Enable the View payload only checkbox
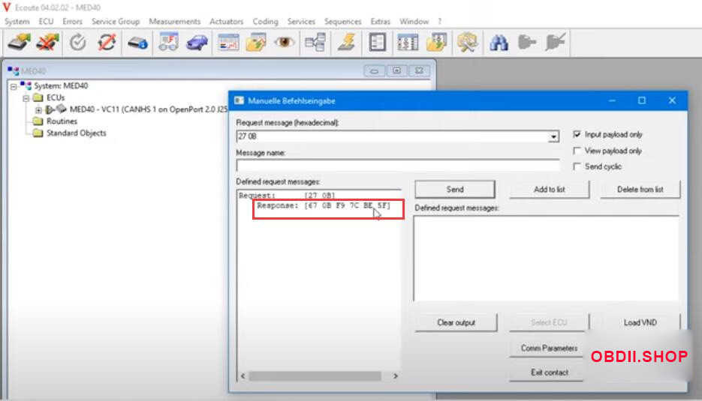The image size is (702, 401). point(577,151)
